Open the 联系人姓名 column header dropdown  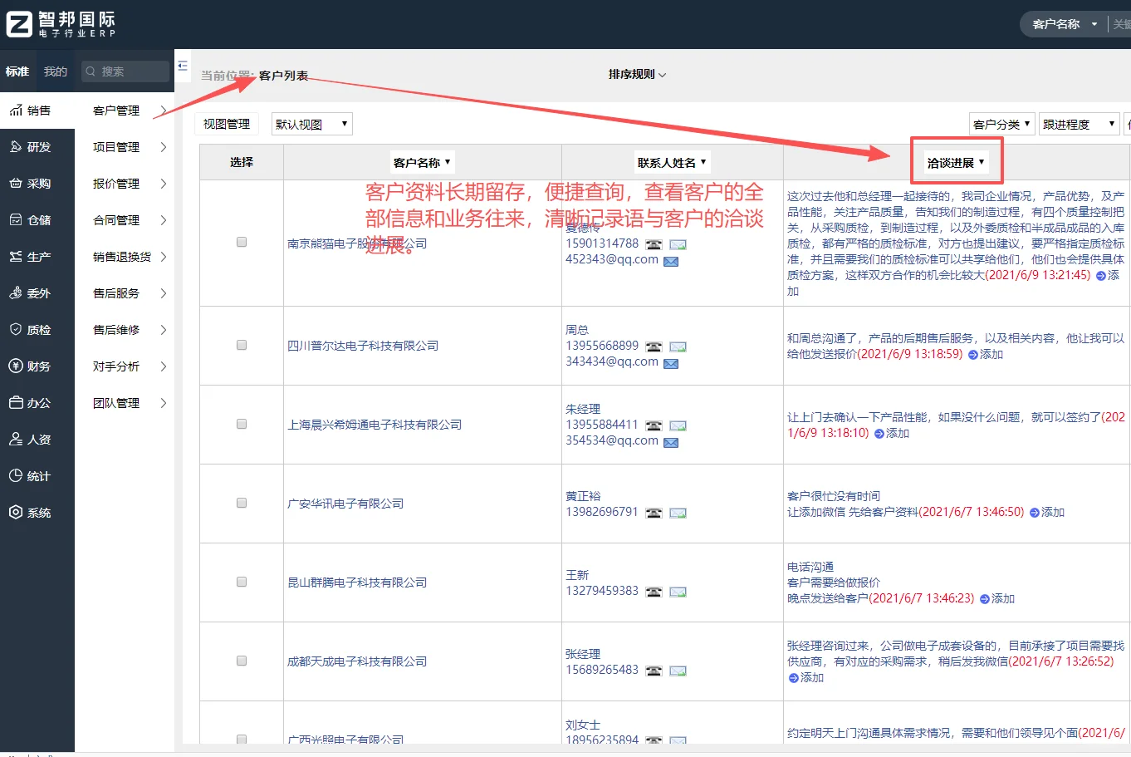pyautogui.click(x=672, y=163)
